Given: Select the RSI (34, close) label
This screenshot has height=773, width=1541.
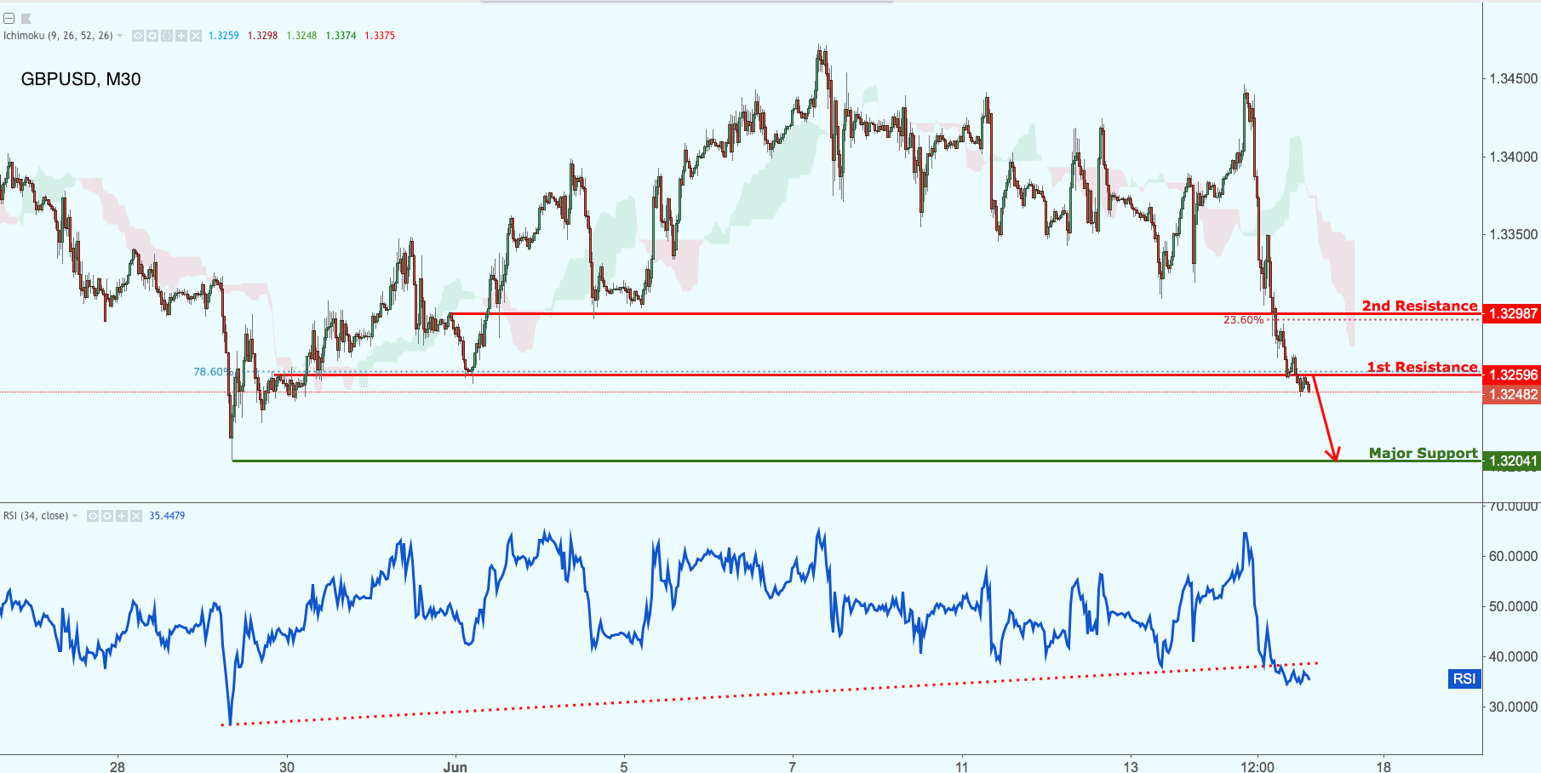Looking at the screenshot, I should point(36,516).
